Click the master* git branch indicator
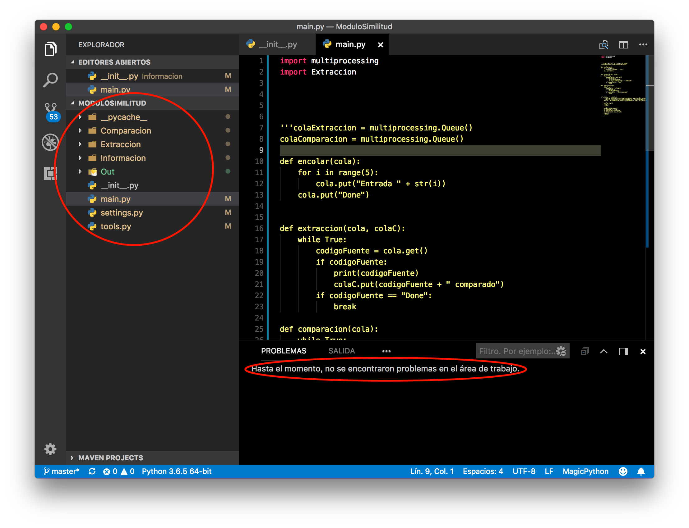This screenshot has height=528, width=689. (61, 471)
